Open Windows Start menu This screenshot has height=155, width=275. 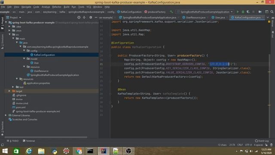coord(5,151)
